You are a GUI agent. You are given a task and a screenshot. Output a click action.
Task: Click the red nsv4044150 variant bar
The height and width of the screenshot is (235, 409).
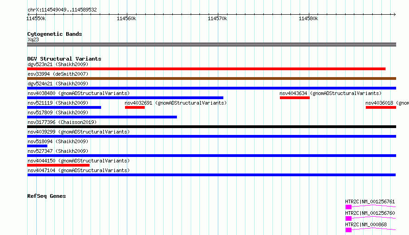pos(58,165)
